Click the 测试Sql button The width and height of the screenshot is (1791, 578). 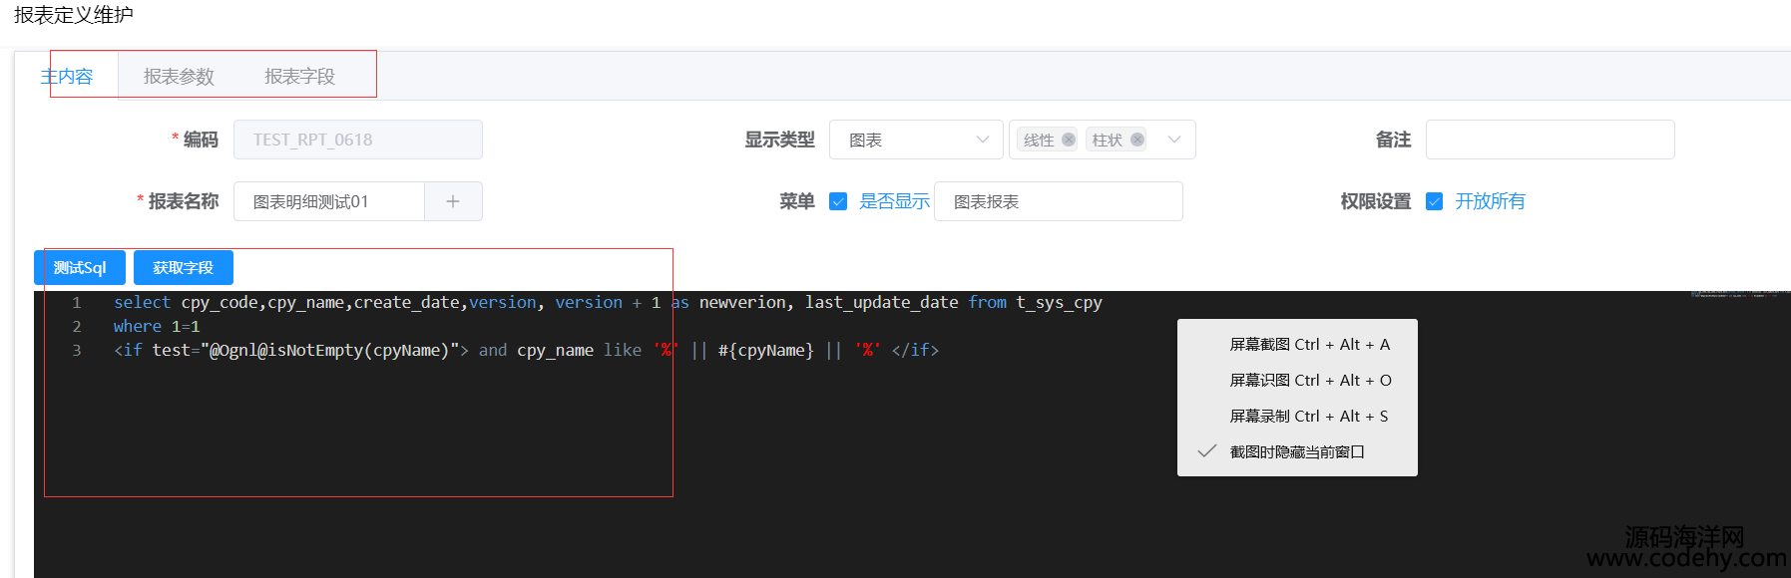pyautogui.click(x=80, y=267)
